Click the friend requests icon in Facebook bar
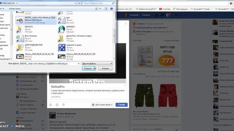The image size is (234, 131). click(157, 15)
